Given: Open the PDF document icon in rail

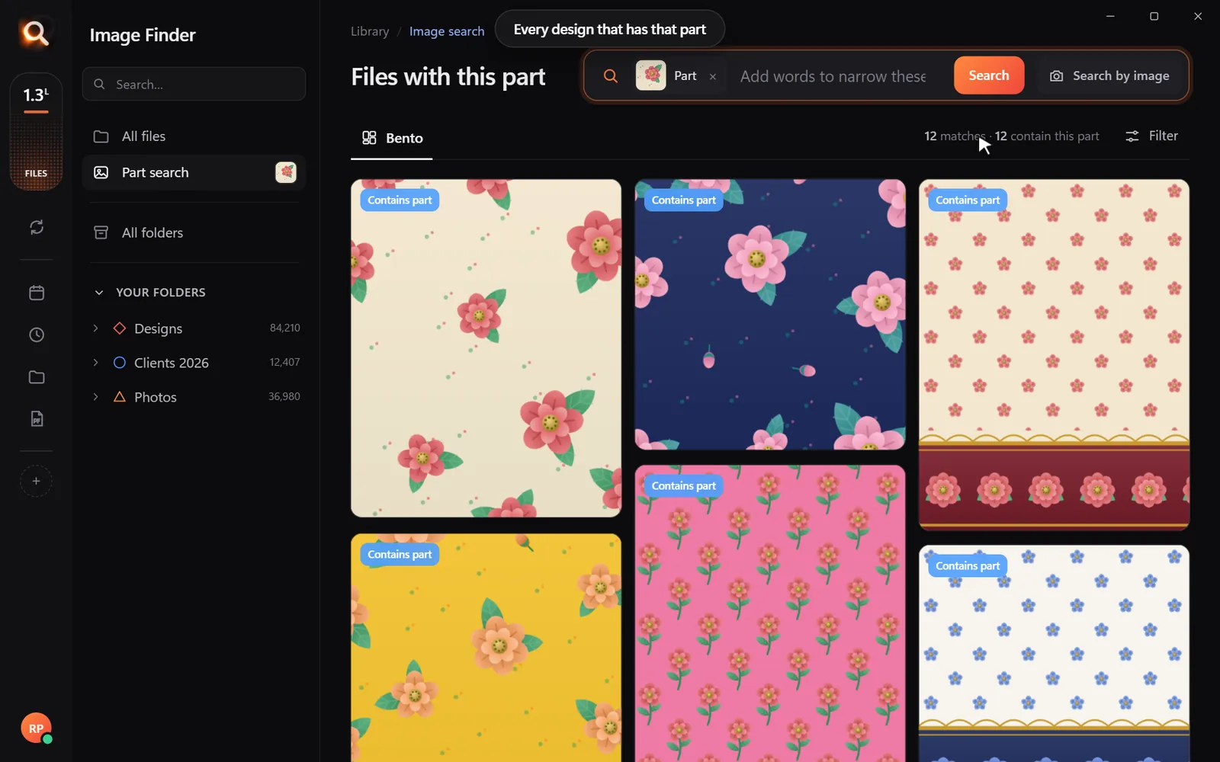Looking at the screenshot, I should point(37,418).
